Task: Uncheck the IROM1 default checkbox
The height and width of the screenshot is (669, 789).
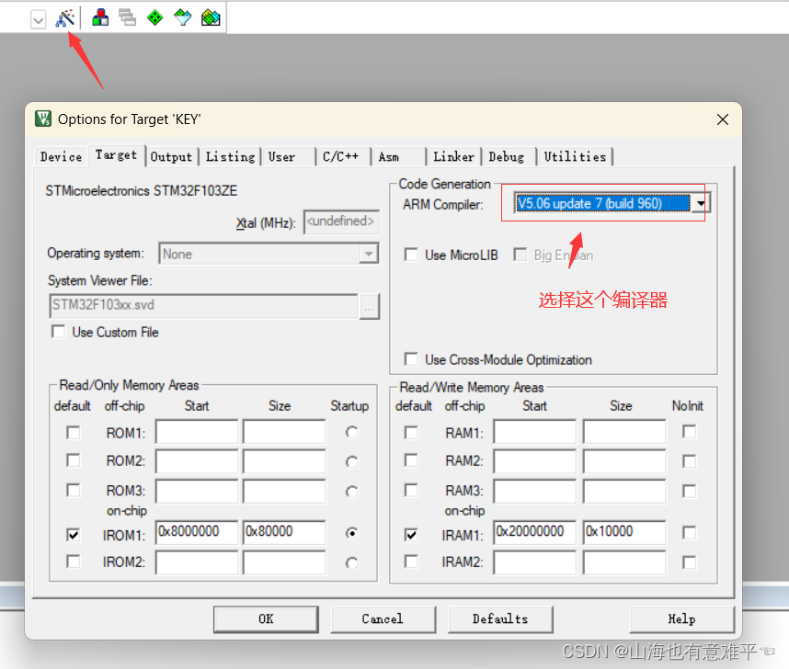Action: coord(74,534)
